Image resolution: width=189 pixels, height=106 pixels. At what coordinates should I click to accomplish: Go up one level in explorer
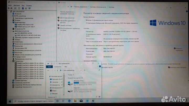click(57, 70)
